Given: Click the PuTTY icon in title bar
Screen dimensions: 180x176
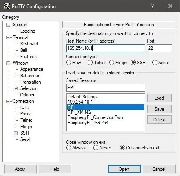Looking at the screenshot, I should click(x=6, y=6).
